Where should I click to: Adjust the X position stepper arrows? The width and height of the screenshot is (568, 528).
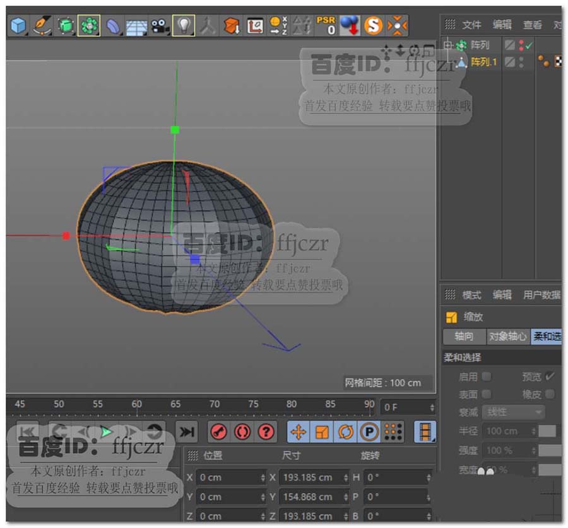tap(263, 478)
